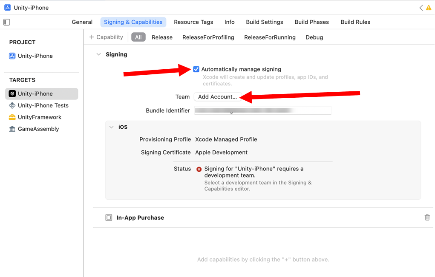Click the yellow warning triangle icon
Viewport: 435px width, 277px height.
pos(429,8)
